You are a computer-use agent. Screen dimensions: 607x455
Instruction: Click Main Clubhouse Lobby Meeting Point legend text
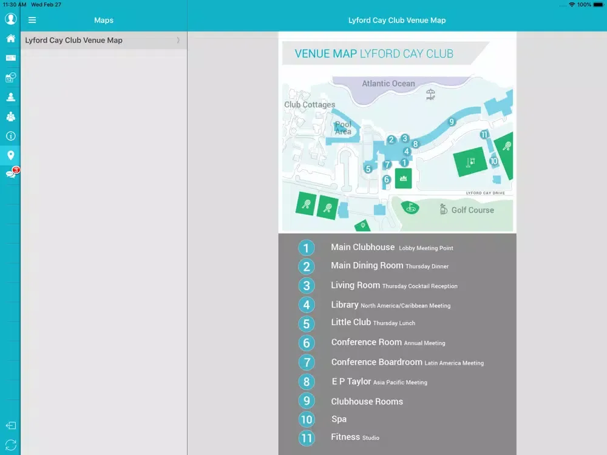(392, 248)
